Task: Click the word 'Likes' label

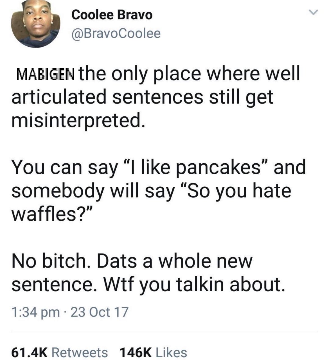Action: (x=172, y=352)
